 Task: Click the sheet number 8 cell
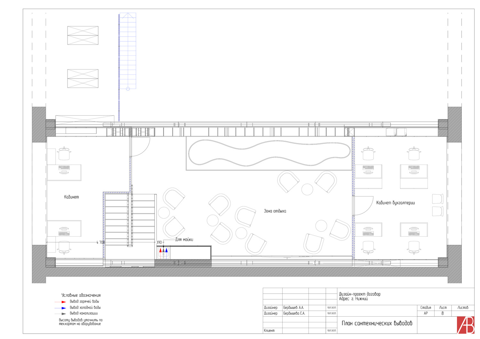[x=443, y=313]
